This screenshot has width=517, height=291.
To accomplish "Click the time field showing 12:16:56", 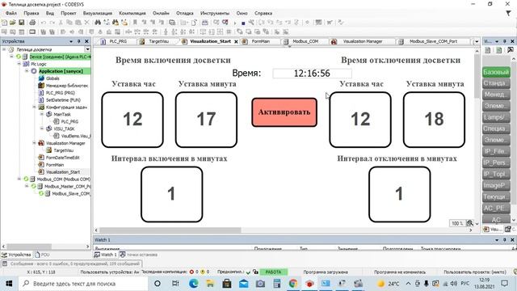I will 312,74.
